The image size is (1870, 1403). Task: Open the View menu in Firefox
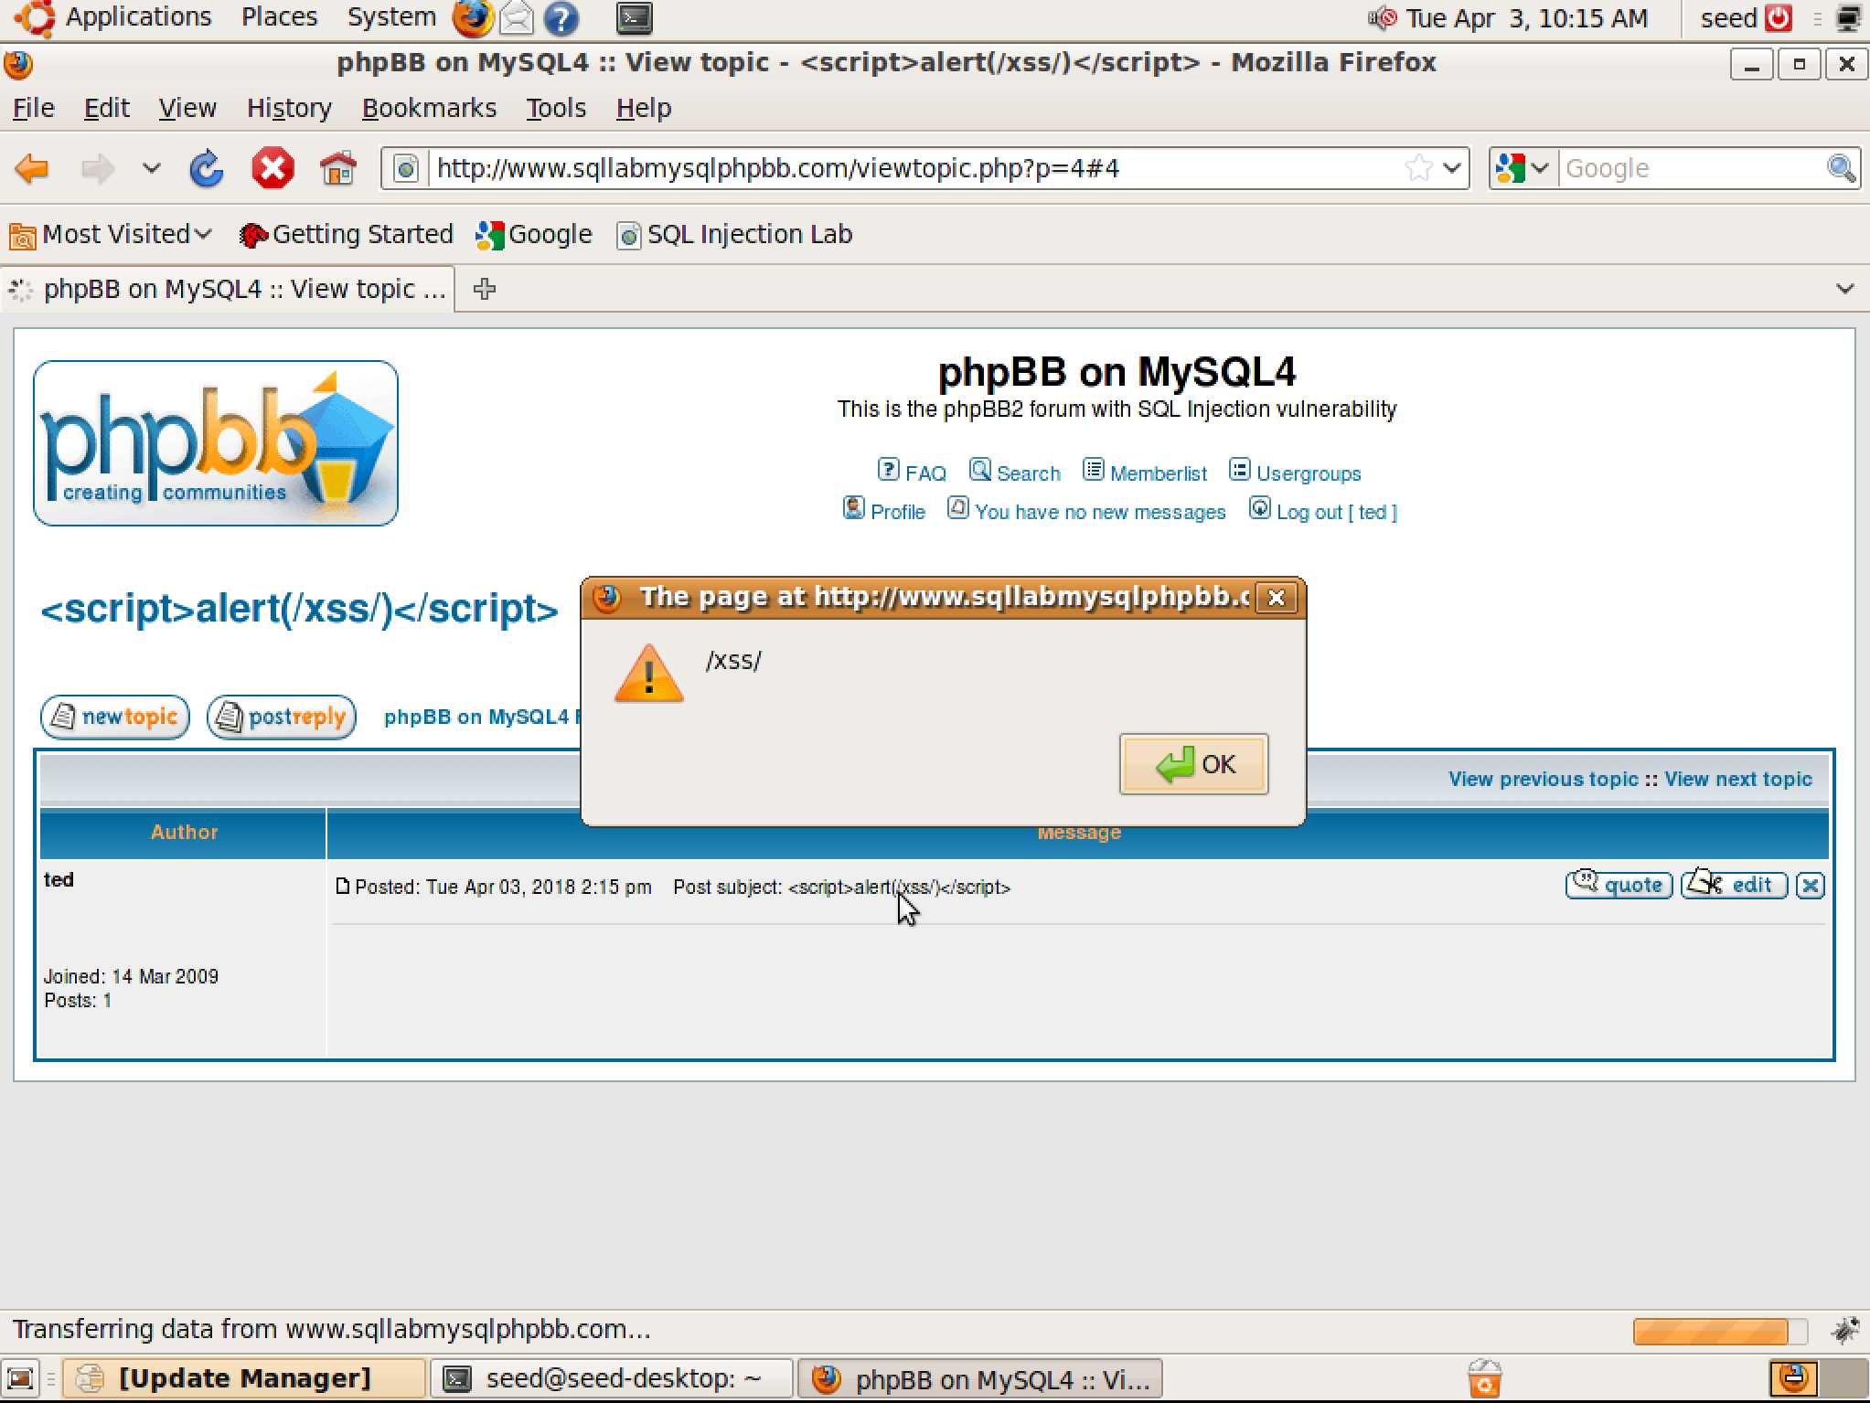coord(185,108)
